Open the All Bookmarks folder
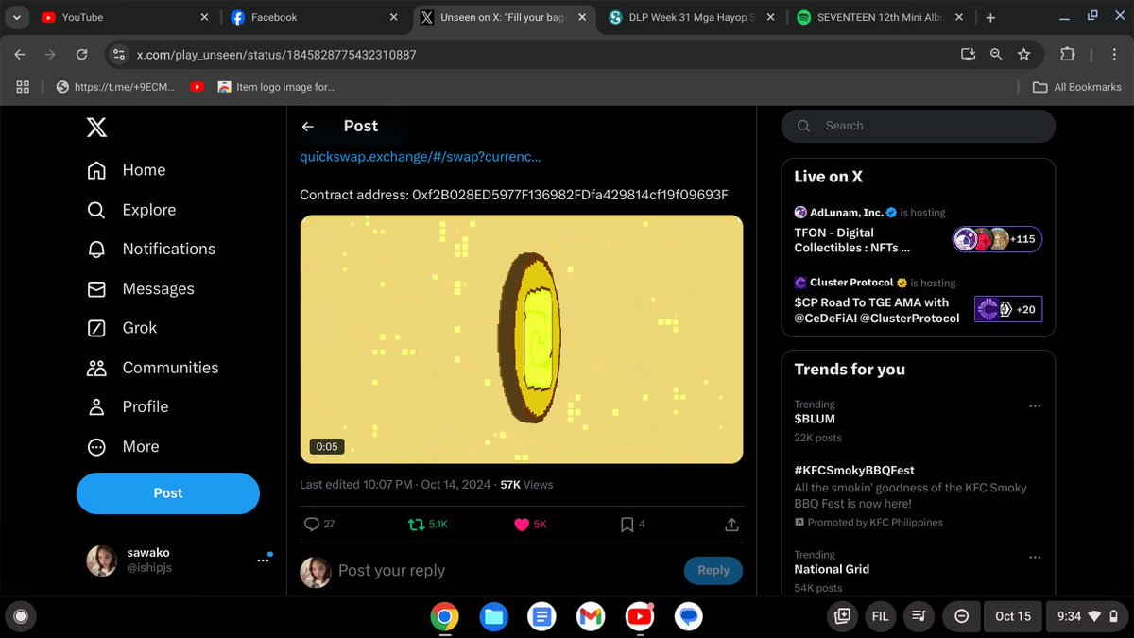This screenshot has width=1134, height=638. tap(1076, 87)
